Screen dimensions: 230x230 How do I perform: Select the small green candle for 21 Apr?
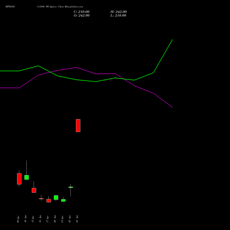pos(63,200)
